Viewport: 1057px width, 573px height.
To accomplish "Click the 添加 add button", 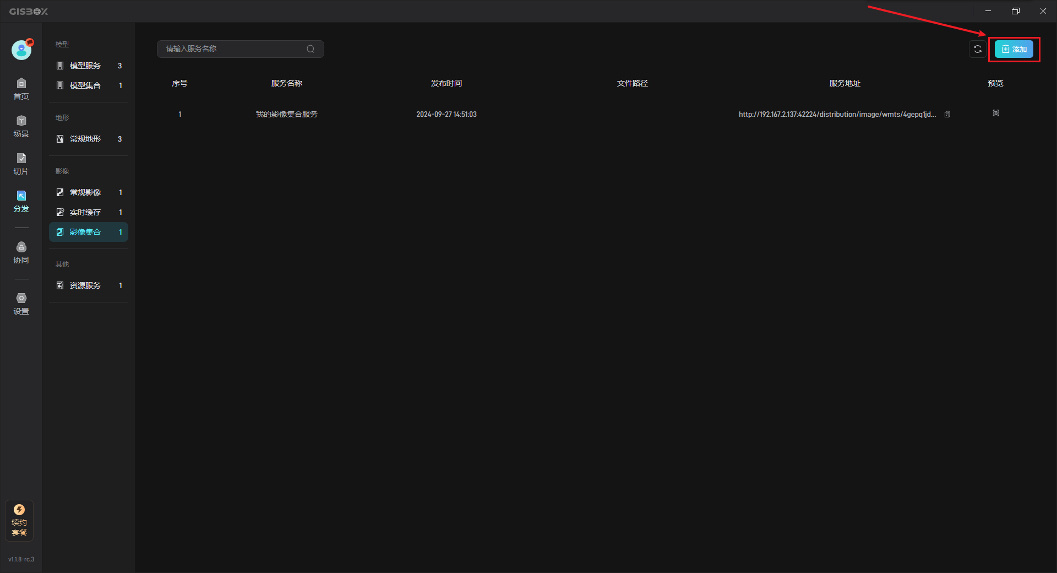I will (x=1014, y=49).
